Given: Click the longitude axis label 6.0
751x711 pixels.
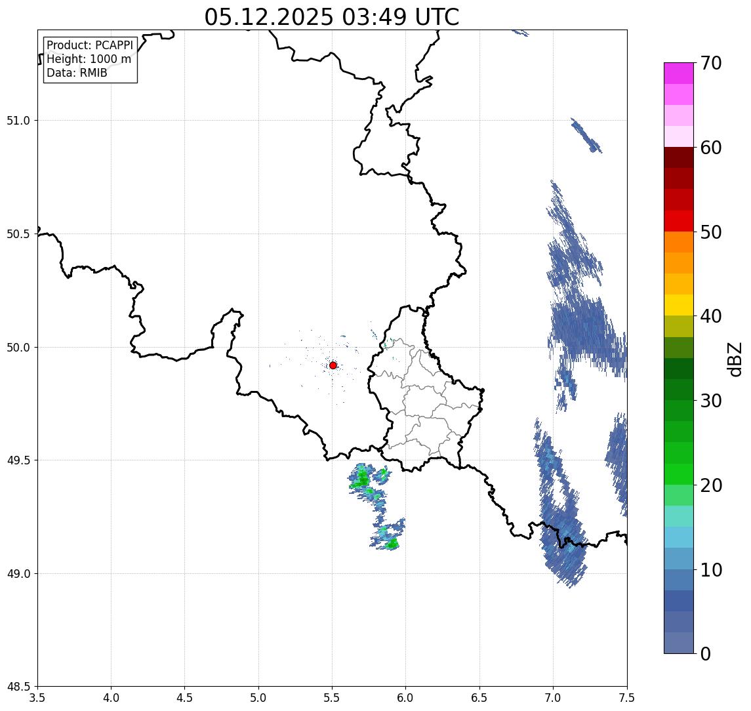Looking at the screenshot, I should [406, 698].
